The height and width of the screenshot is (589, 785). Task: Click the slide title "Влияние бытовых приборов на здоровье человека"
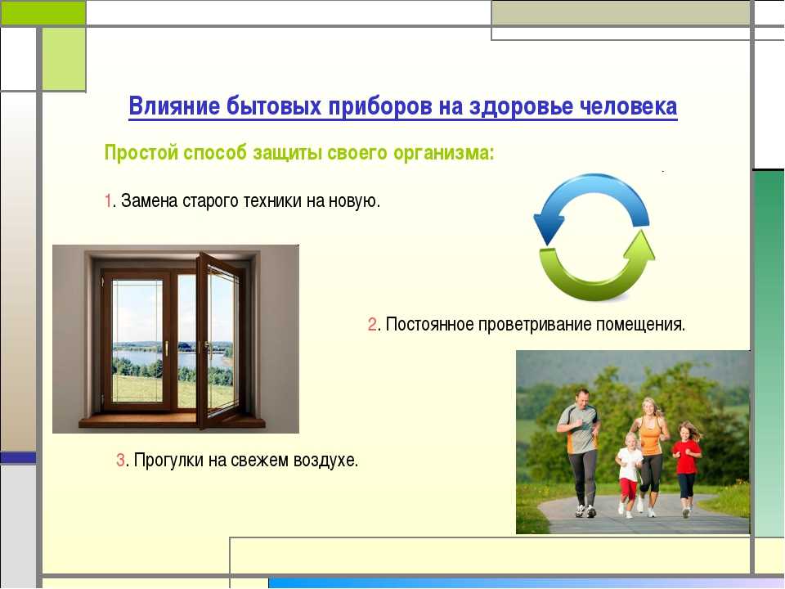[403, 106]
